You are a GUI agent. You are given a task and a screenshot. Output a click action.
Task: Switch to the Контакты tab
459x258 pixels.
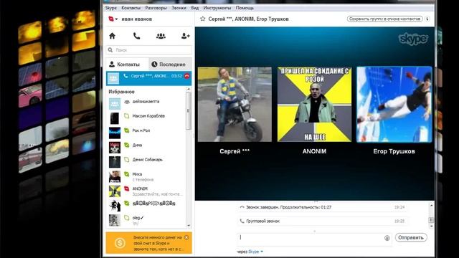[128, 64]
